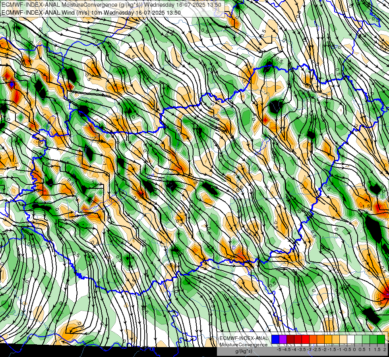Select the lightest green swatch between 0 and 0.5

358,339
